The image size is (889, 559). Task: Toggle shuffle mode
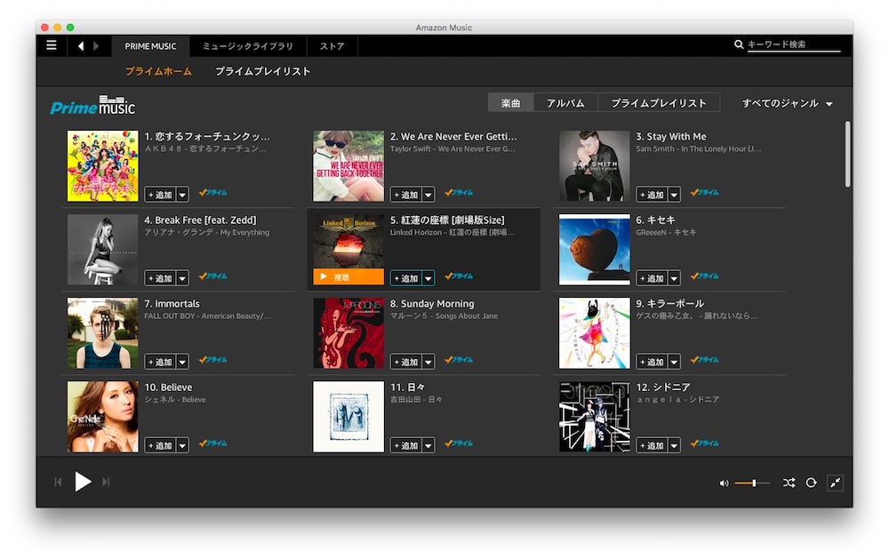(789, 483)
